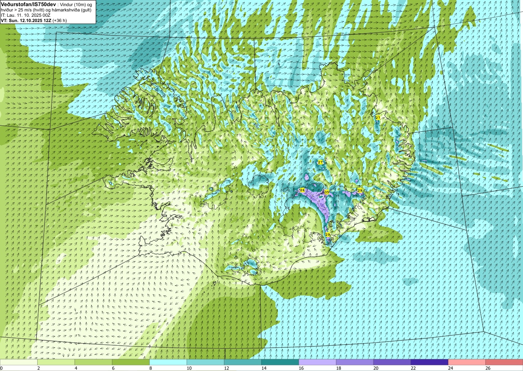Click the salmon red legend swatch above 26 m/s
The width and height of the screenshot is (523, 371).
click(504, 362)
